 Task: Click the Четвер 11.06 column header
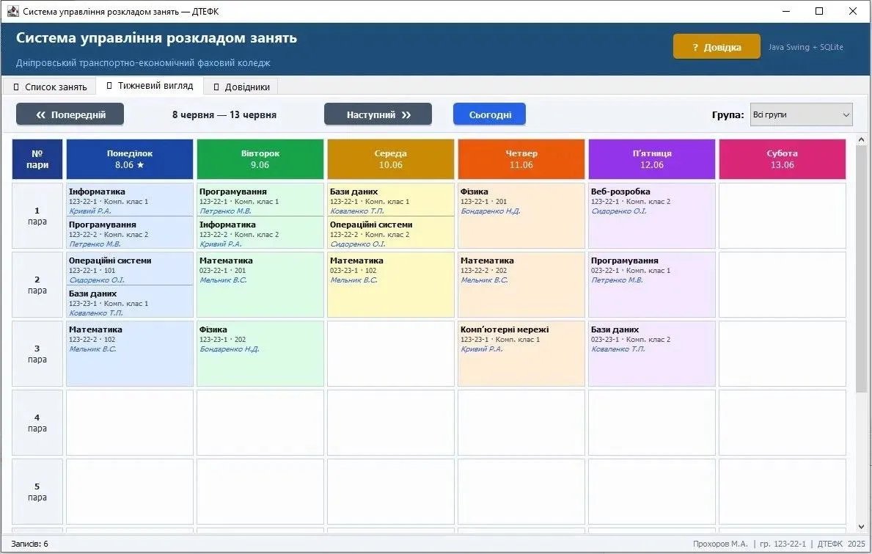click(x=521, y=159)
